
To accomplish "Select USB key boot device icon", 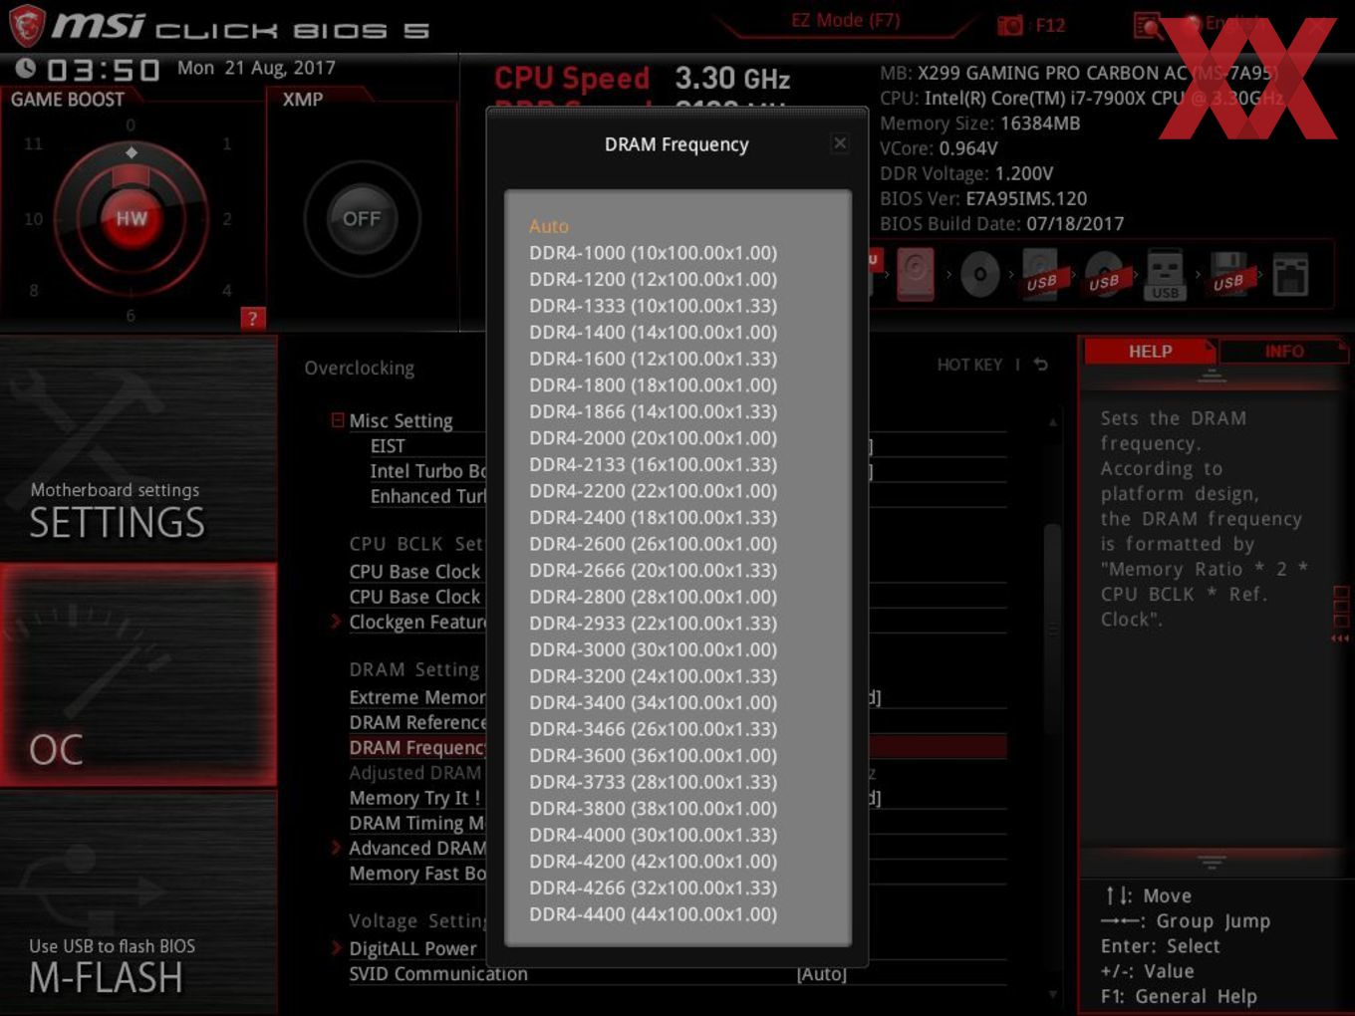I will 1165,275.
